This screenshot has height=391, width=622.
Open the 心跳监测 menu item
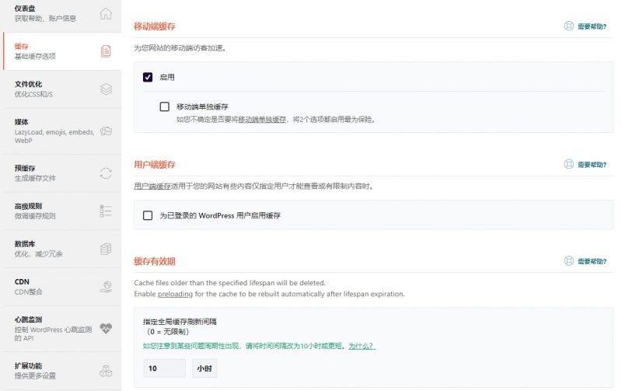[62, 328]
